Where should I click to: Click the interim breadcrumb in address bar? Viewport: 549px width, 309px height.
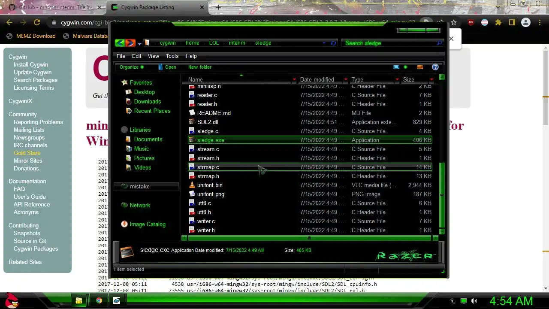coord(237,43)
